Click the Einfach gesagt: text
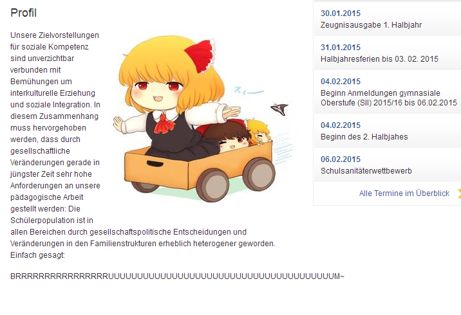 tap(37, 255)
